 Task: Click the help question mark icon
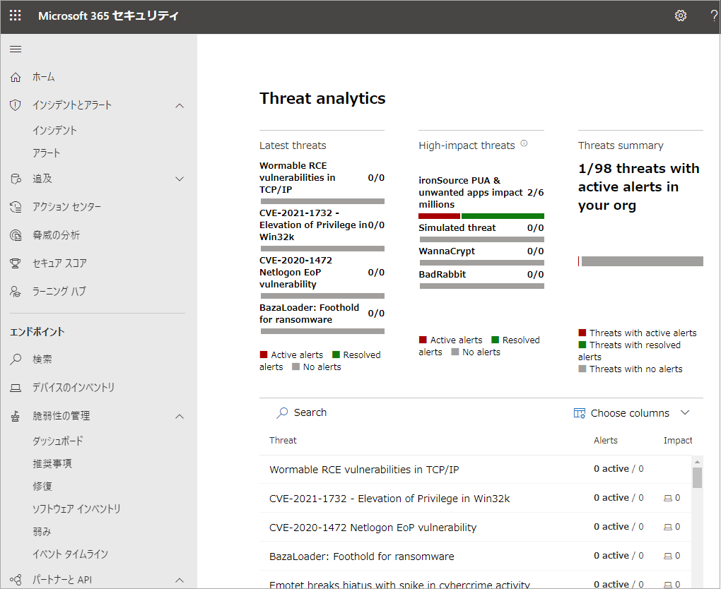pos(714,16)
